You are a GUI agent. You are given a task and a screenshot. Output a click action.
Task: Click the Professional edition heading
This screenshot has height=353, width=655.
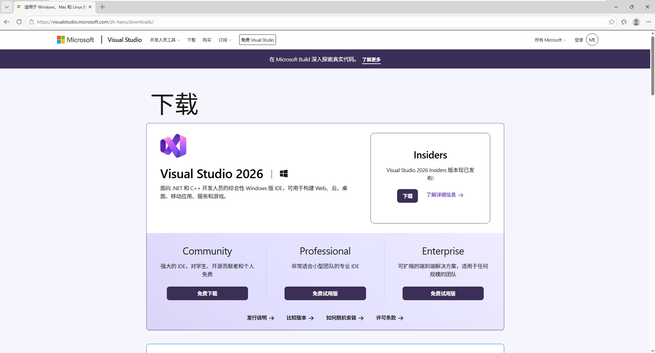325,251
